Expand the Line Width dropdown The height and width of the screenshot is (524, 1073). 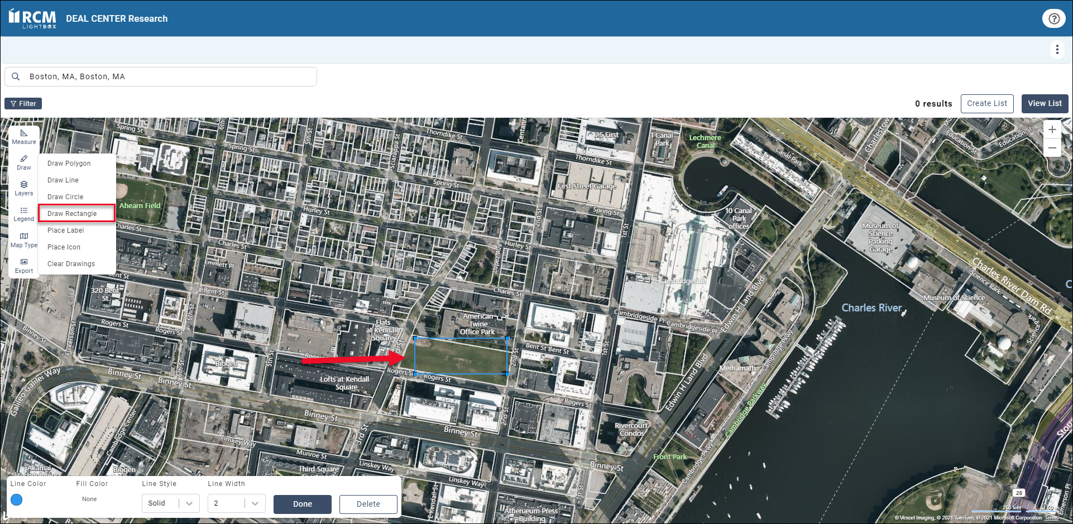236,503
